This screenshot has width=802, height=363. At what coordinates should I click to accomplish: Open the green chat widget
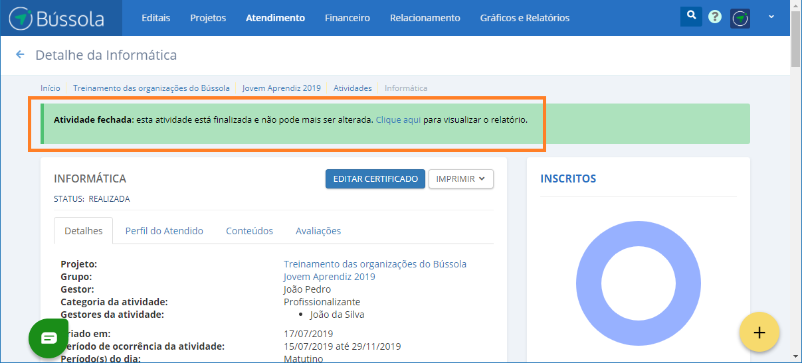coord(49,338)
